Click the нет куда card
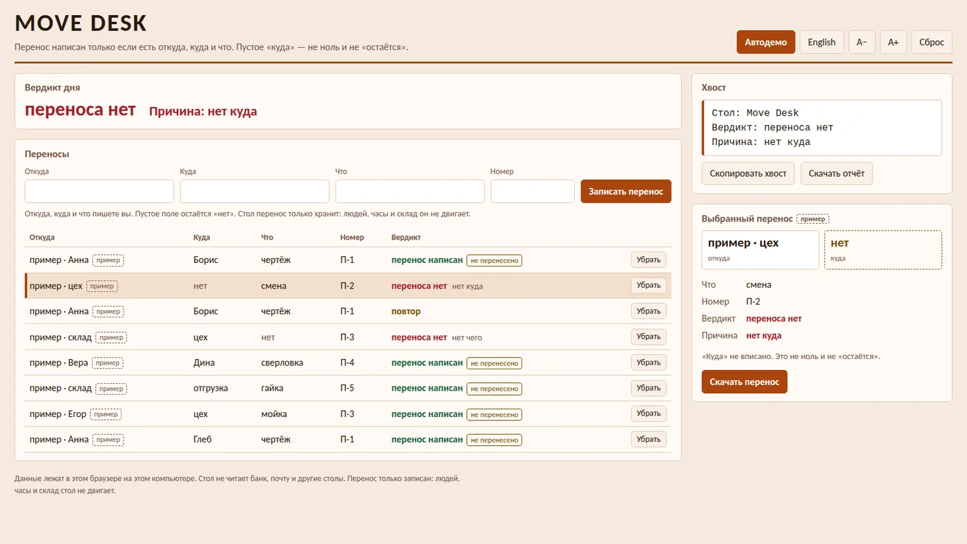The height and width of the screenshot is (544, 967). click(883, 249)
